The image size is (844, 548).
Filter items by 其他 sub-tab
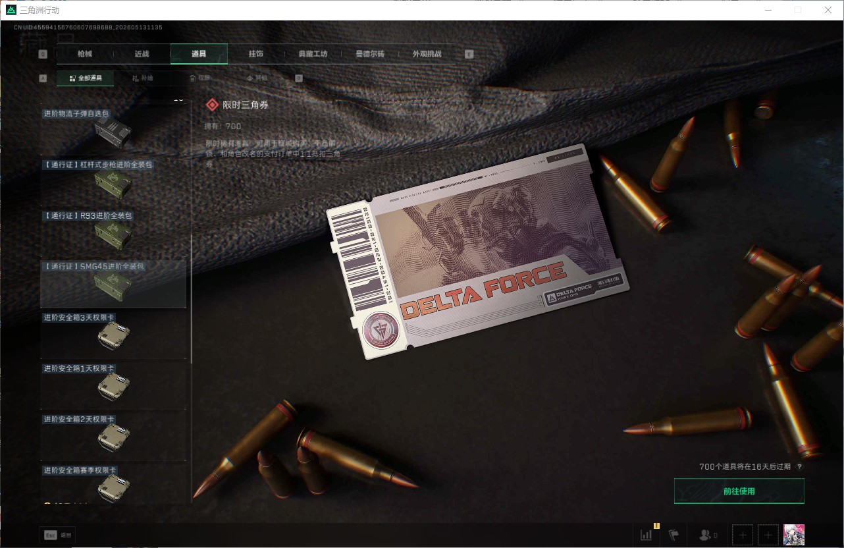257,78
